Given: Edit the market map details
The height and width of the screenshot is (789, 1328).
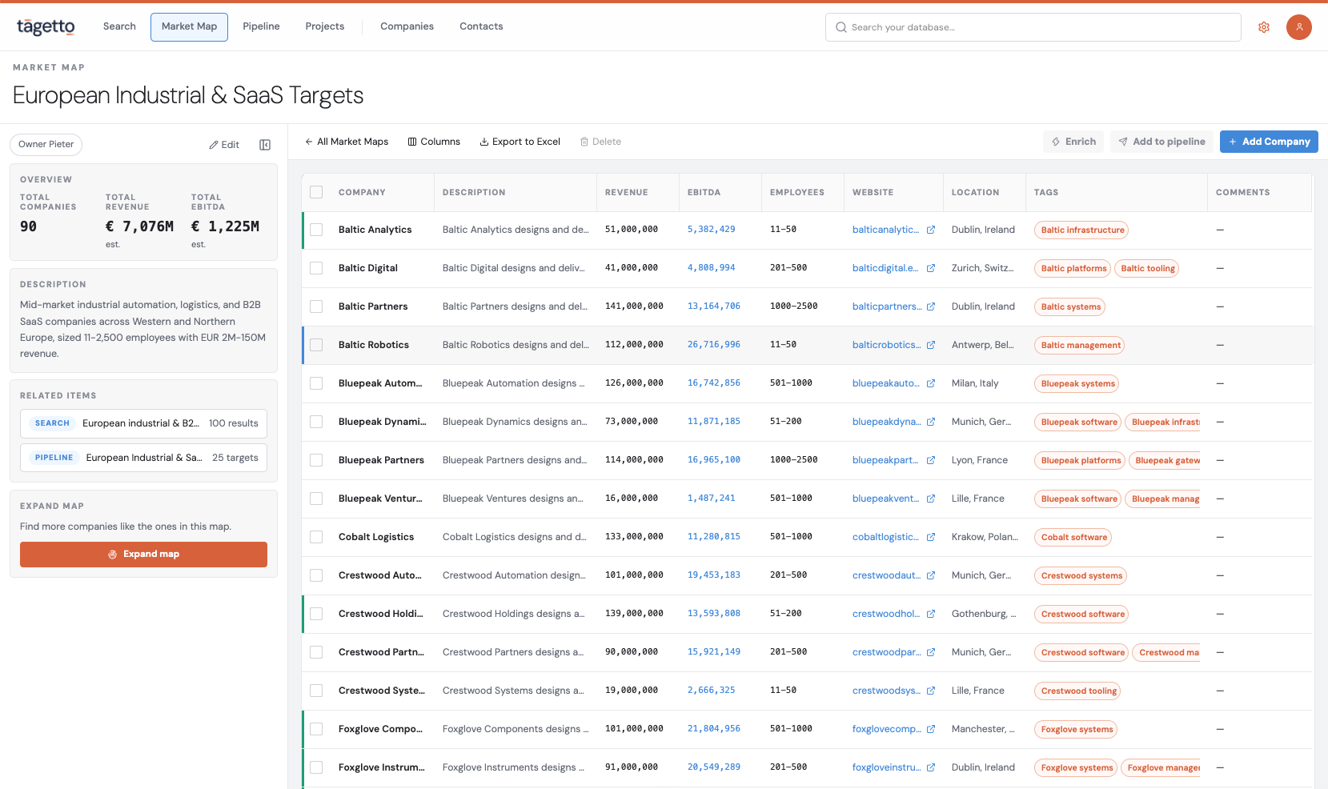Looking at the screenshot, I should [224, 145].
